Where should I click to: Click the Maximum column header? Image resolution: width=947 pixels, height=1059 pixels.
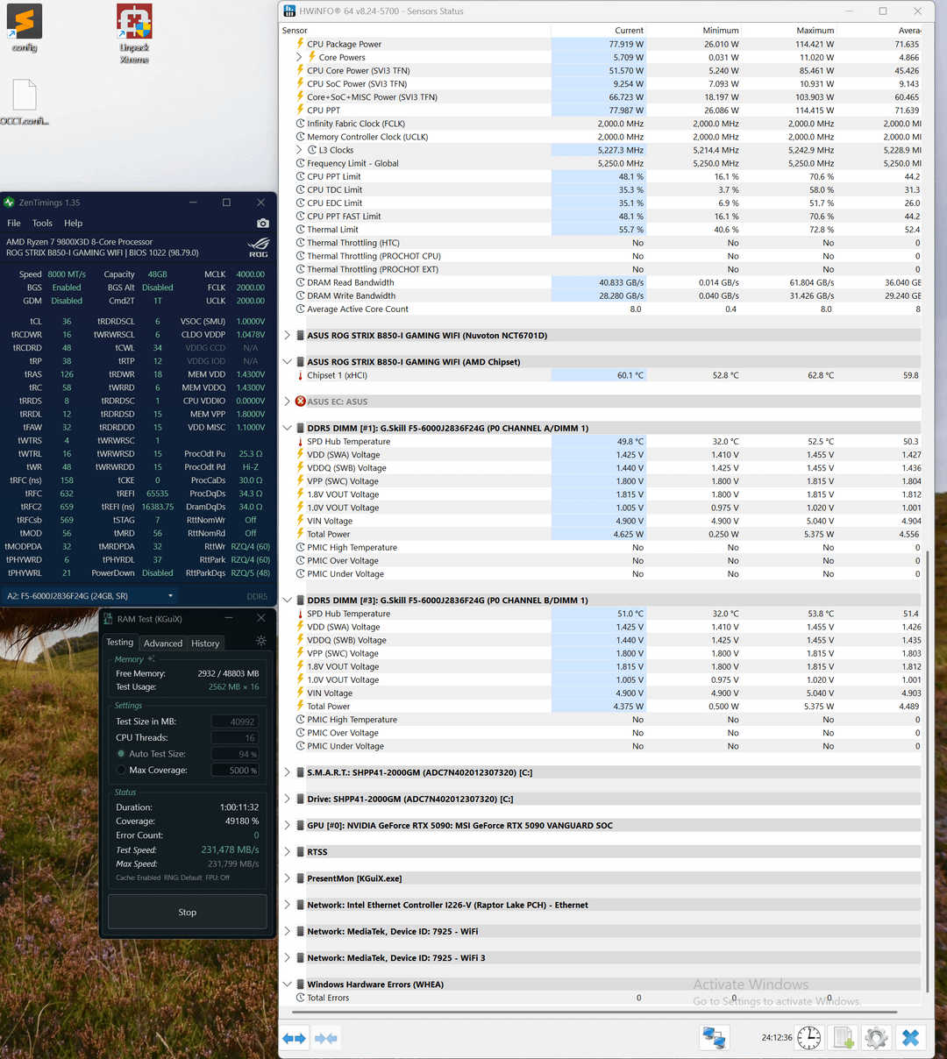790,30
